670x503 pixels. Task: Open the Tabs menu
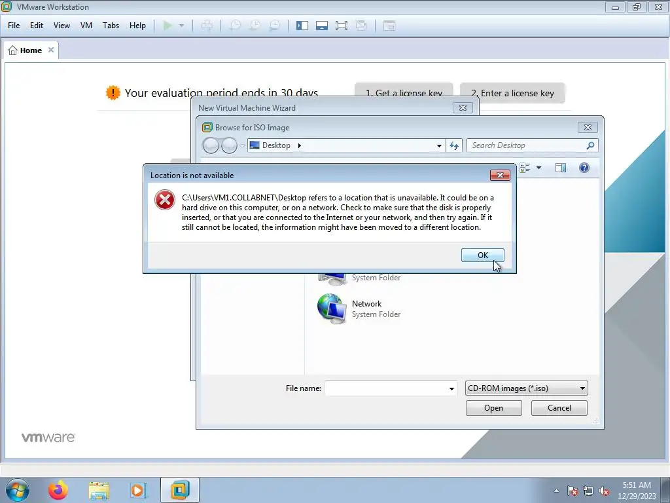tap(111, 26)
